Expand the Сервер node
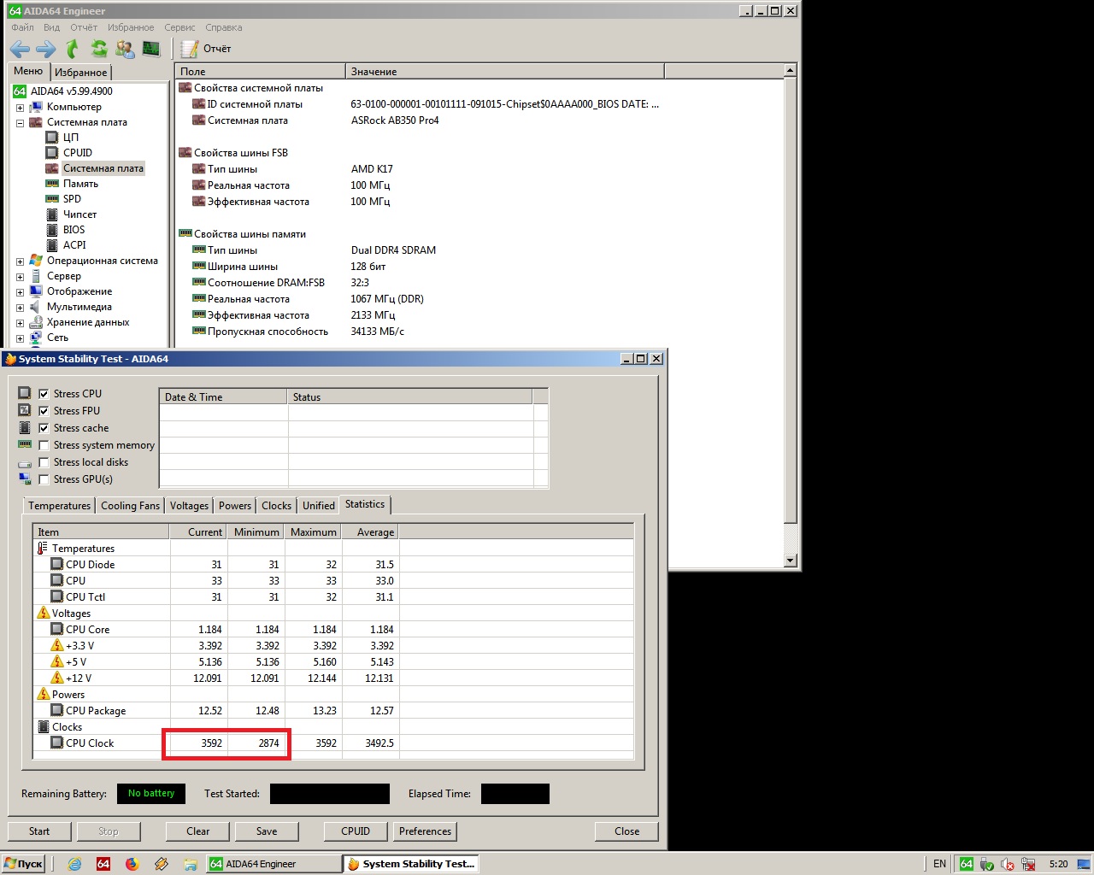1094x875 pixels. coord(20,277)
